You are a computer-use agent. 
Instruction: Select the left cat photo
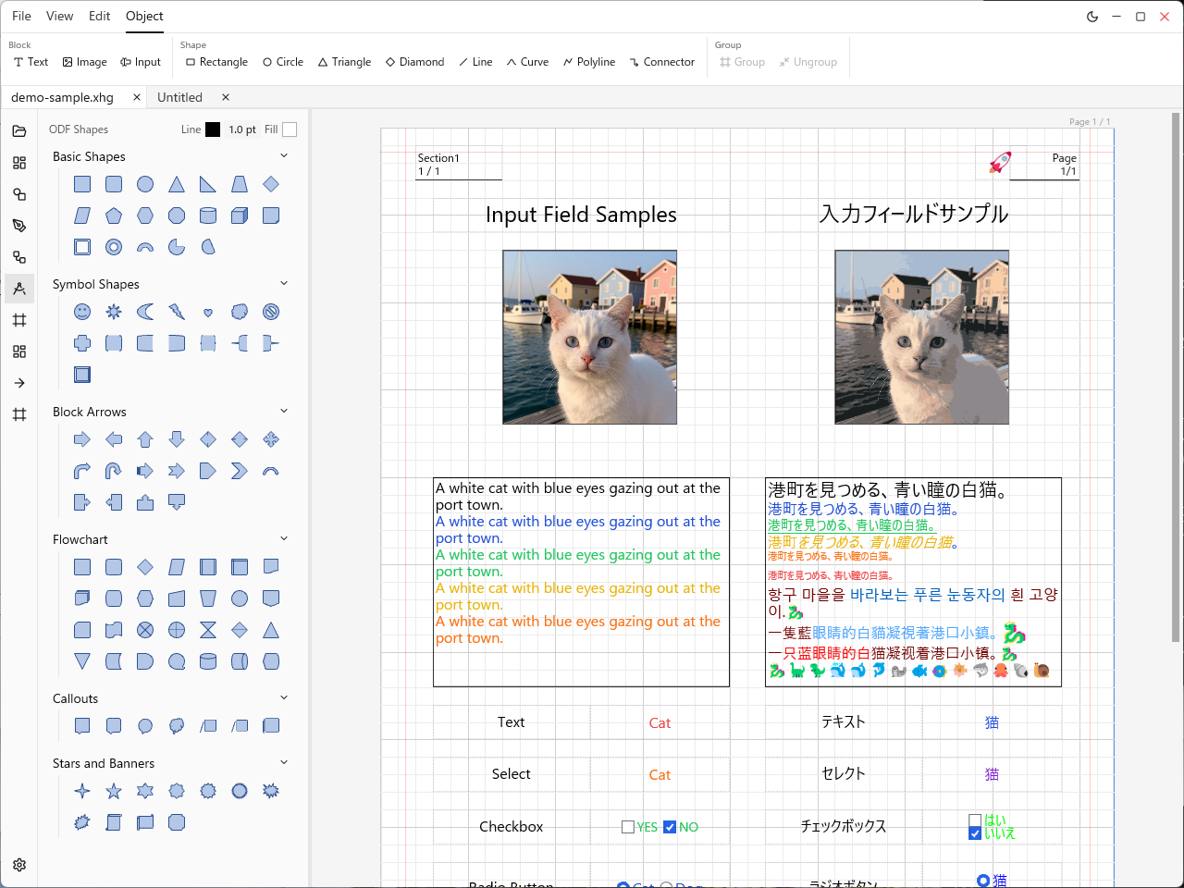pos(589,337)
